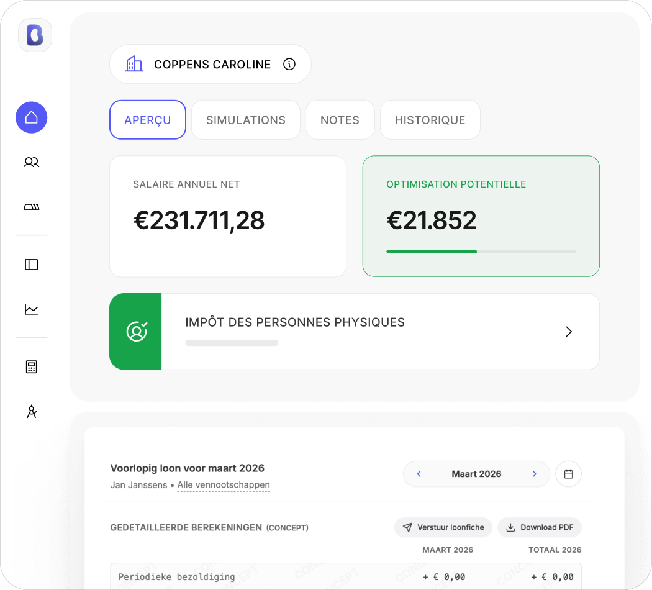Open the Notes tab

(340, 120)
